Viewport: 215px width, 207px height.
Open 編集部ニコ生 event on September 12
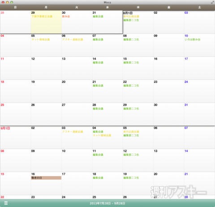click(x=131, y=155)
